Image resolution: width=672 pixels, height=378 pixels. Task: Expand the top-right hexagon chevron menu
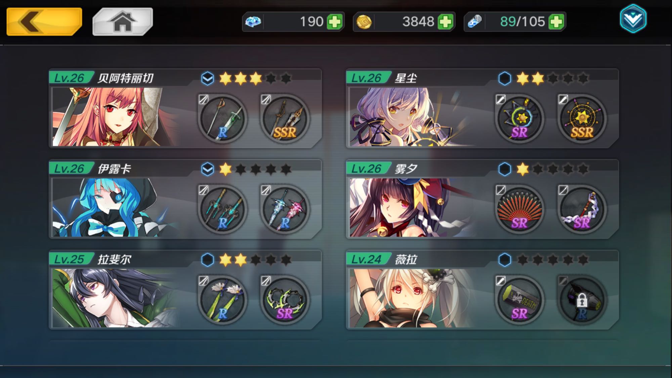pyautogui.click(x=633, y=19)
